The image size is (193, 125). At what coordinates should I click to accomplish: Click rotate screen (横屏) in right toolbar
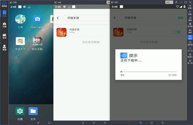tap(190, 19)
